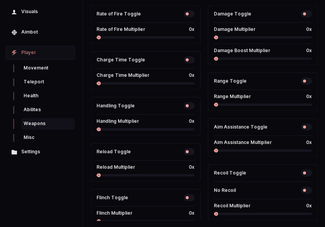The height and width of the screenshot is (227, 325).
Task: Click the Handling Multiplier slider handle
Action: pos(99,129)
